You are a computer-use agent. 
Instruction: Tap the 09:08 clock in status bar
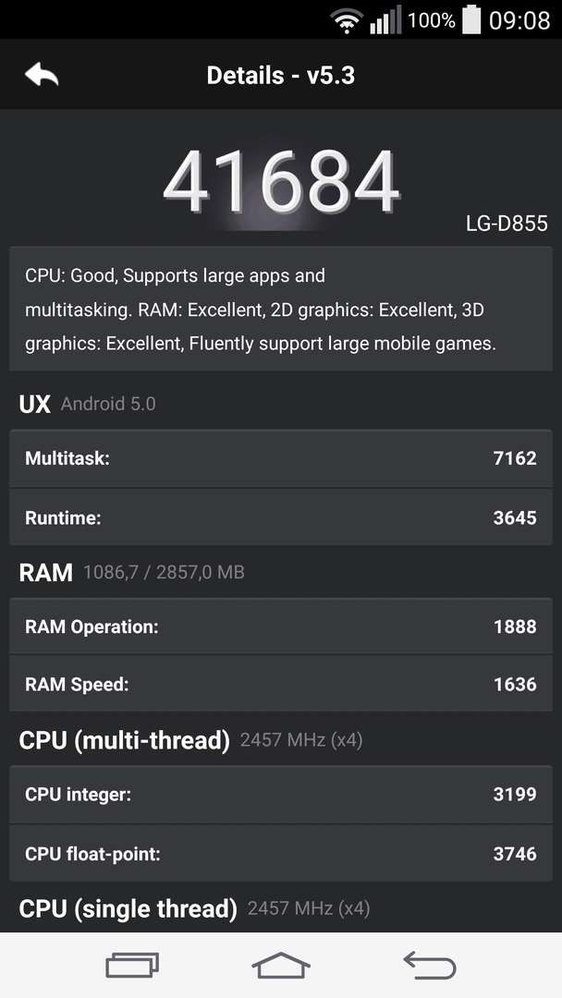[x=519, y=20]
